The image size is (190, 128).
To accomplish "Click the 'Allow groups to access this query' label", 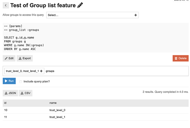I will (23, 15).
